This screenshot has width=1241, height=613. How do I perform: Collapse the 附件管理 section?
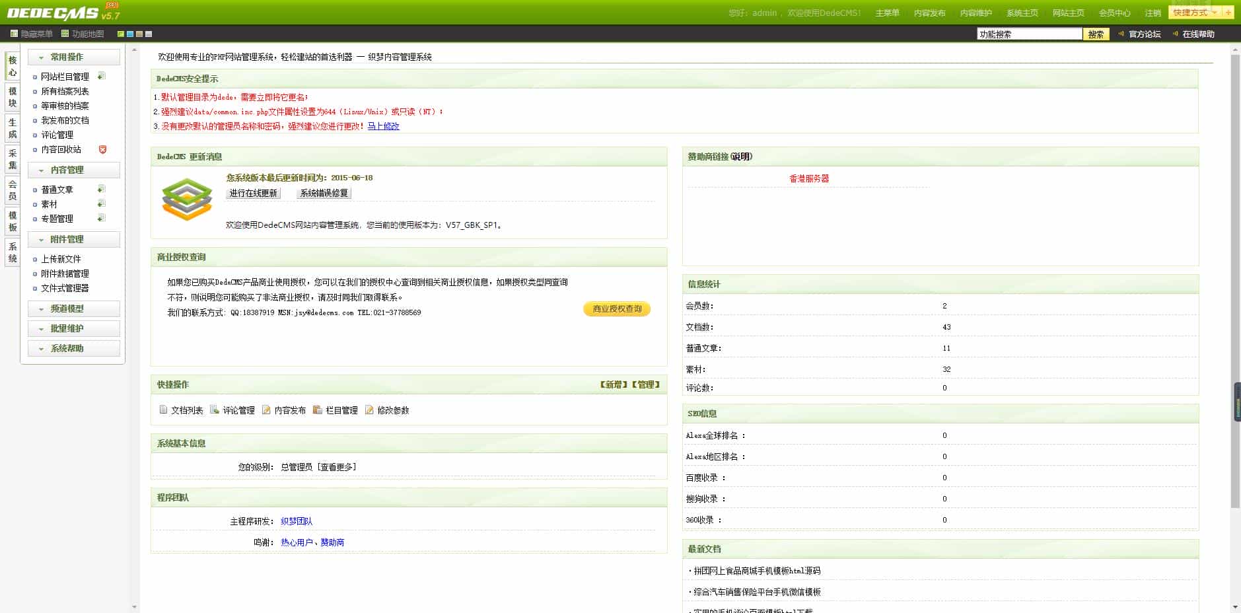(74, 240)
